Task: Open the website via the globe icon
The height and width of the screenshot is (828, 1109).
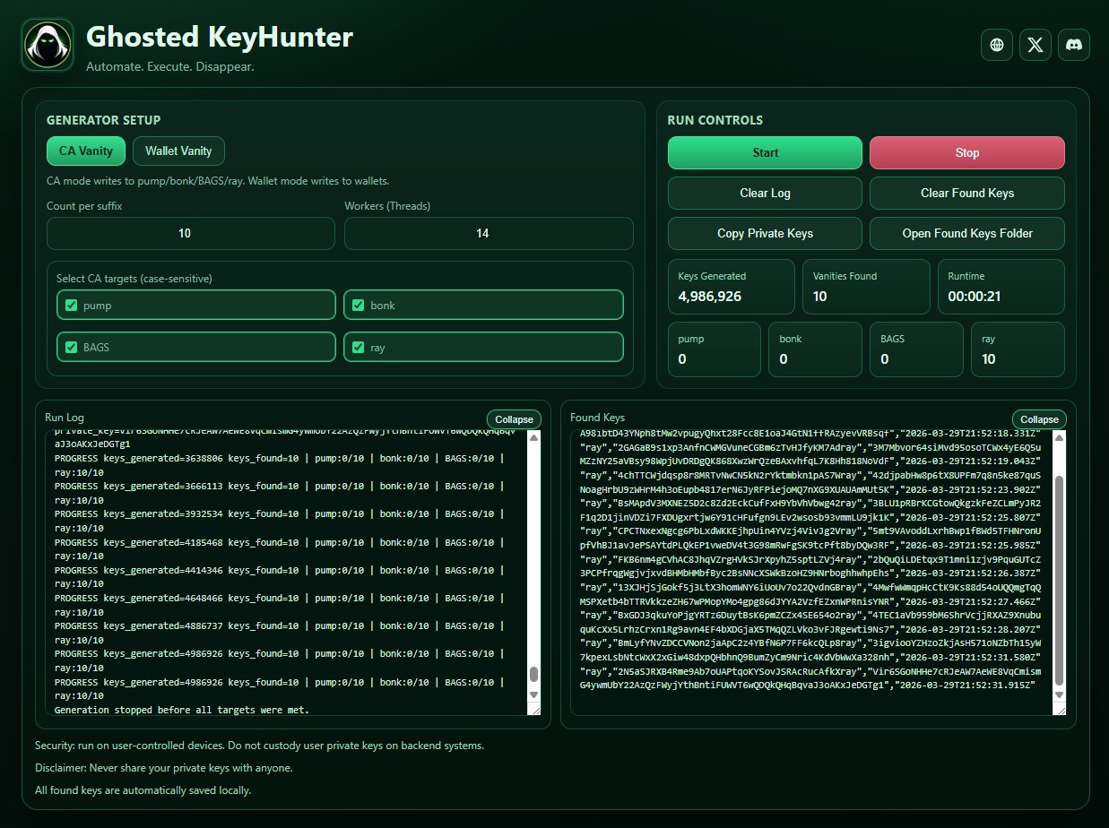Action: coord(996,45)
